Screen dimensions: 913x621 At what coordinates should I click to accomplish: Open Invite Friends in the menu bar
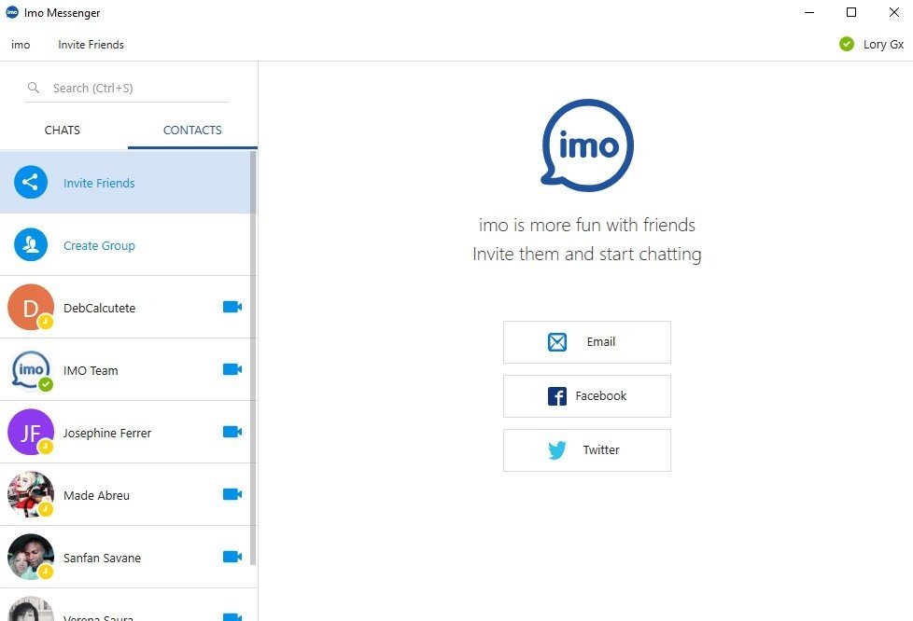[91, 45]
